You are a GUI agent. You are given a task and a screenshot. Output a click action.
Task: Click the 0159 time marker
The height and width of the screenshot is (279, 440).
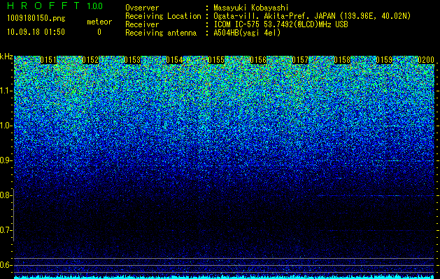[384, 60]
